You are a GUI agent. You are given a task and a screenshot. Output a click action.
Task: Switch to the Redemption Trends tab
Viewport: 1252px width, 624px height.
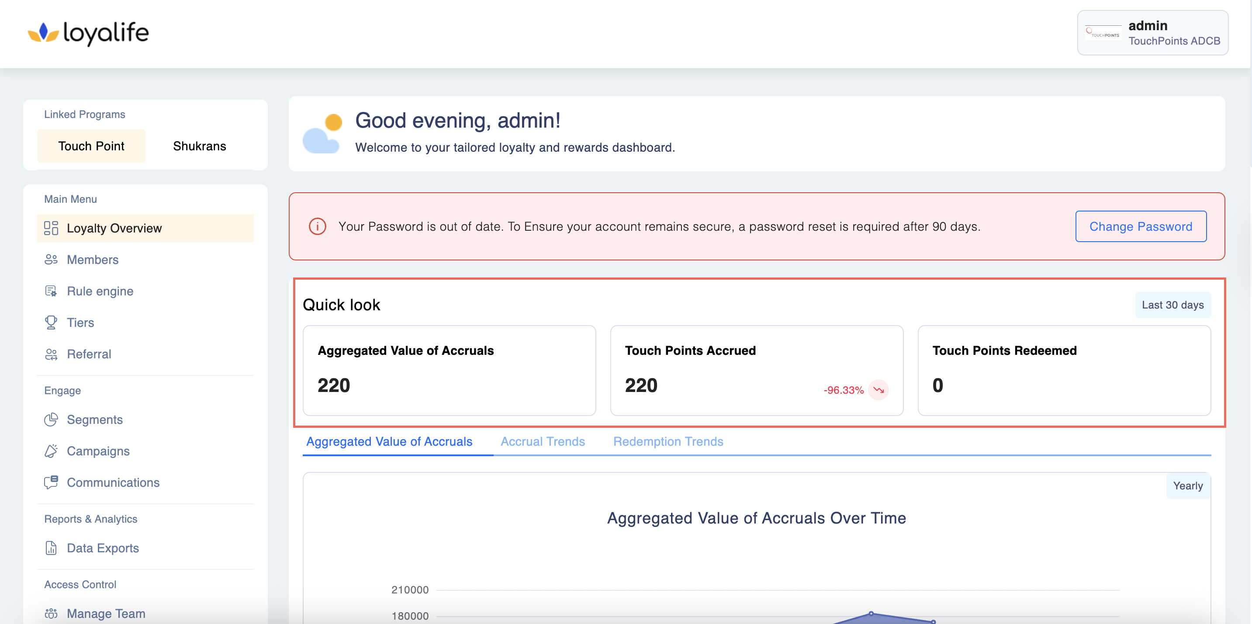pos(668,441)
